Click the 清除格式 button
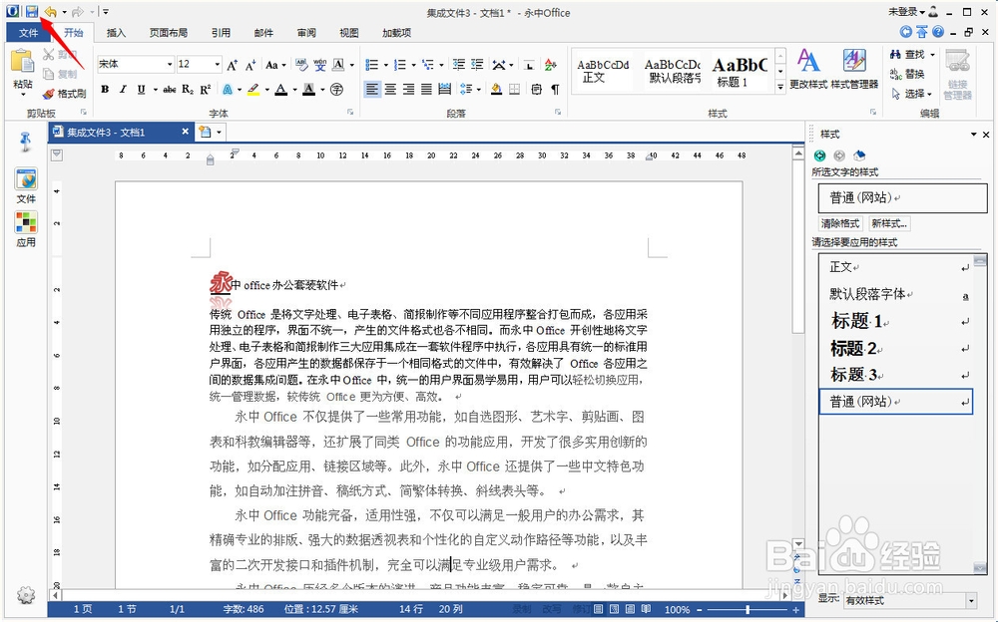Viewport: 998px width, 622px height. (839, 223)
